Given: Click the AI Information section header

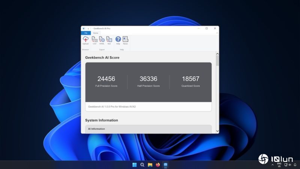Looking at the screenshot, I should 148,129.
